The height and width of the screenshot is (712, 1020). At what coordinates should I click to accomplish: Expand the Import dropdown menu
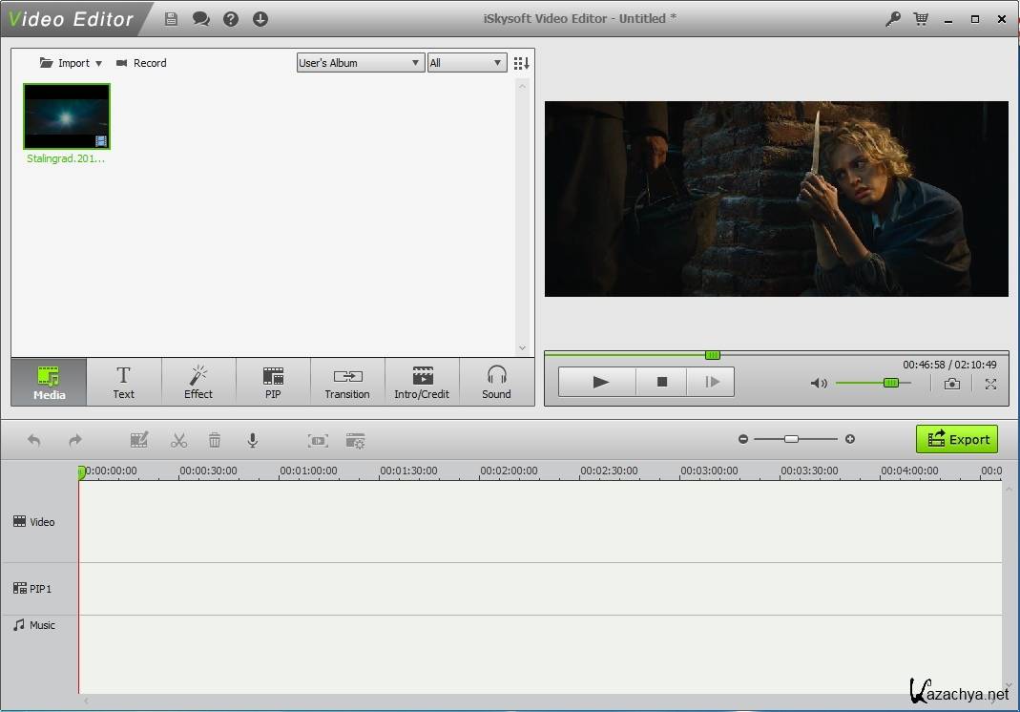pos(72,63)
